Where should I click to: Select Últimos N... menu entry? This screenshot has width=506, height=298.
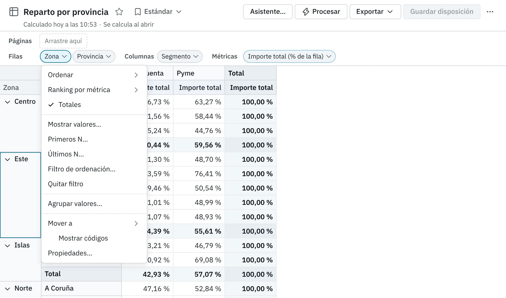point(94,154)
